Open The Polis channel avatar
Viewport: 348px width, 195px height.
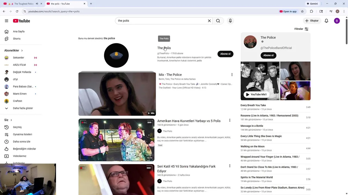116,56
